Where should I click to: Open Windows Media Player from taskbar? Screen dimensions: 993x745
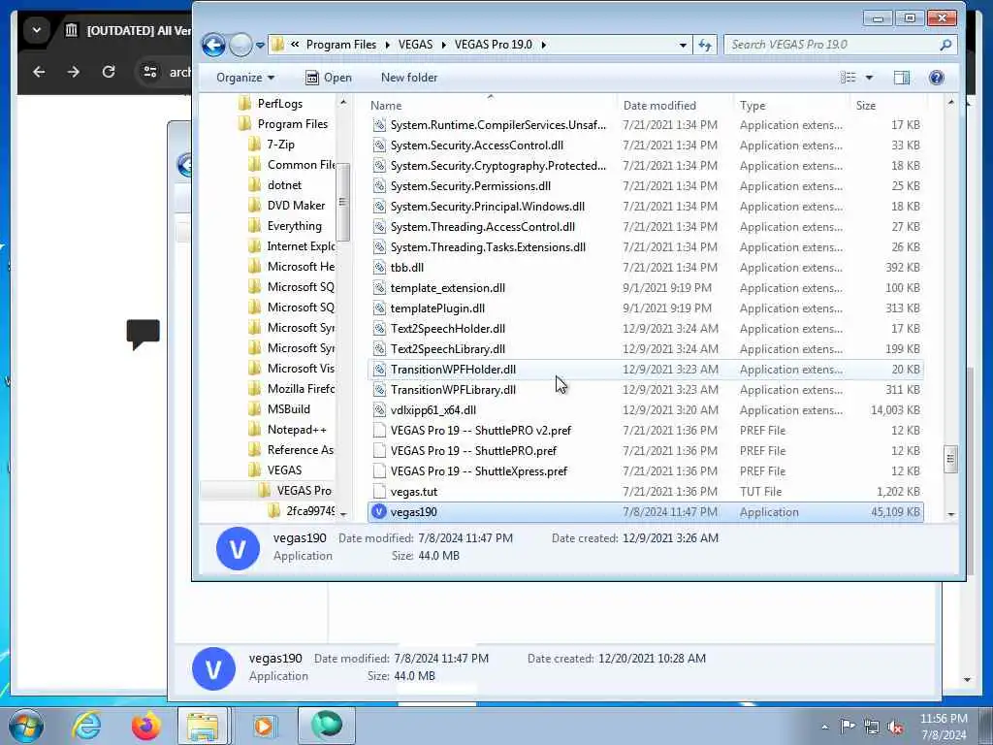coord(263,726)
